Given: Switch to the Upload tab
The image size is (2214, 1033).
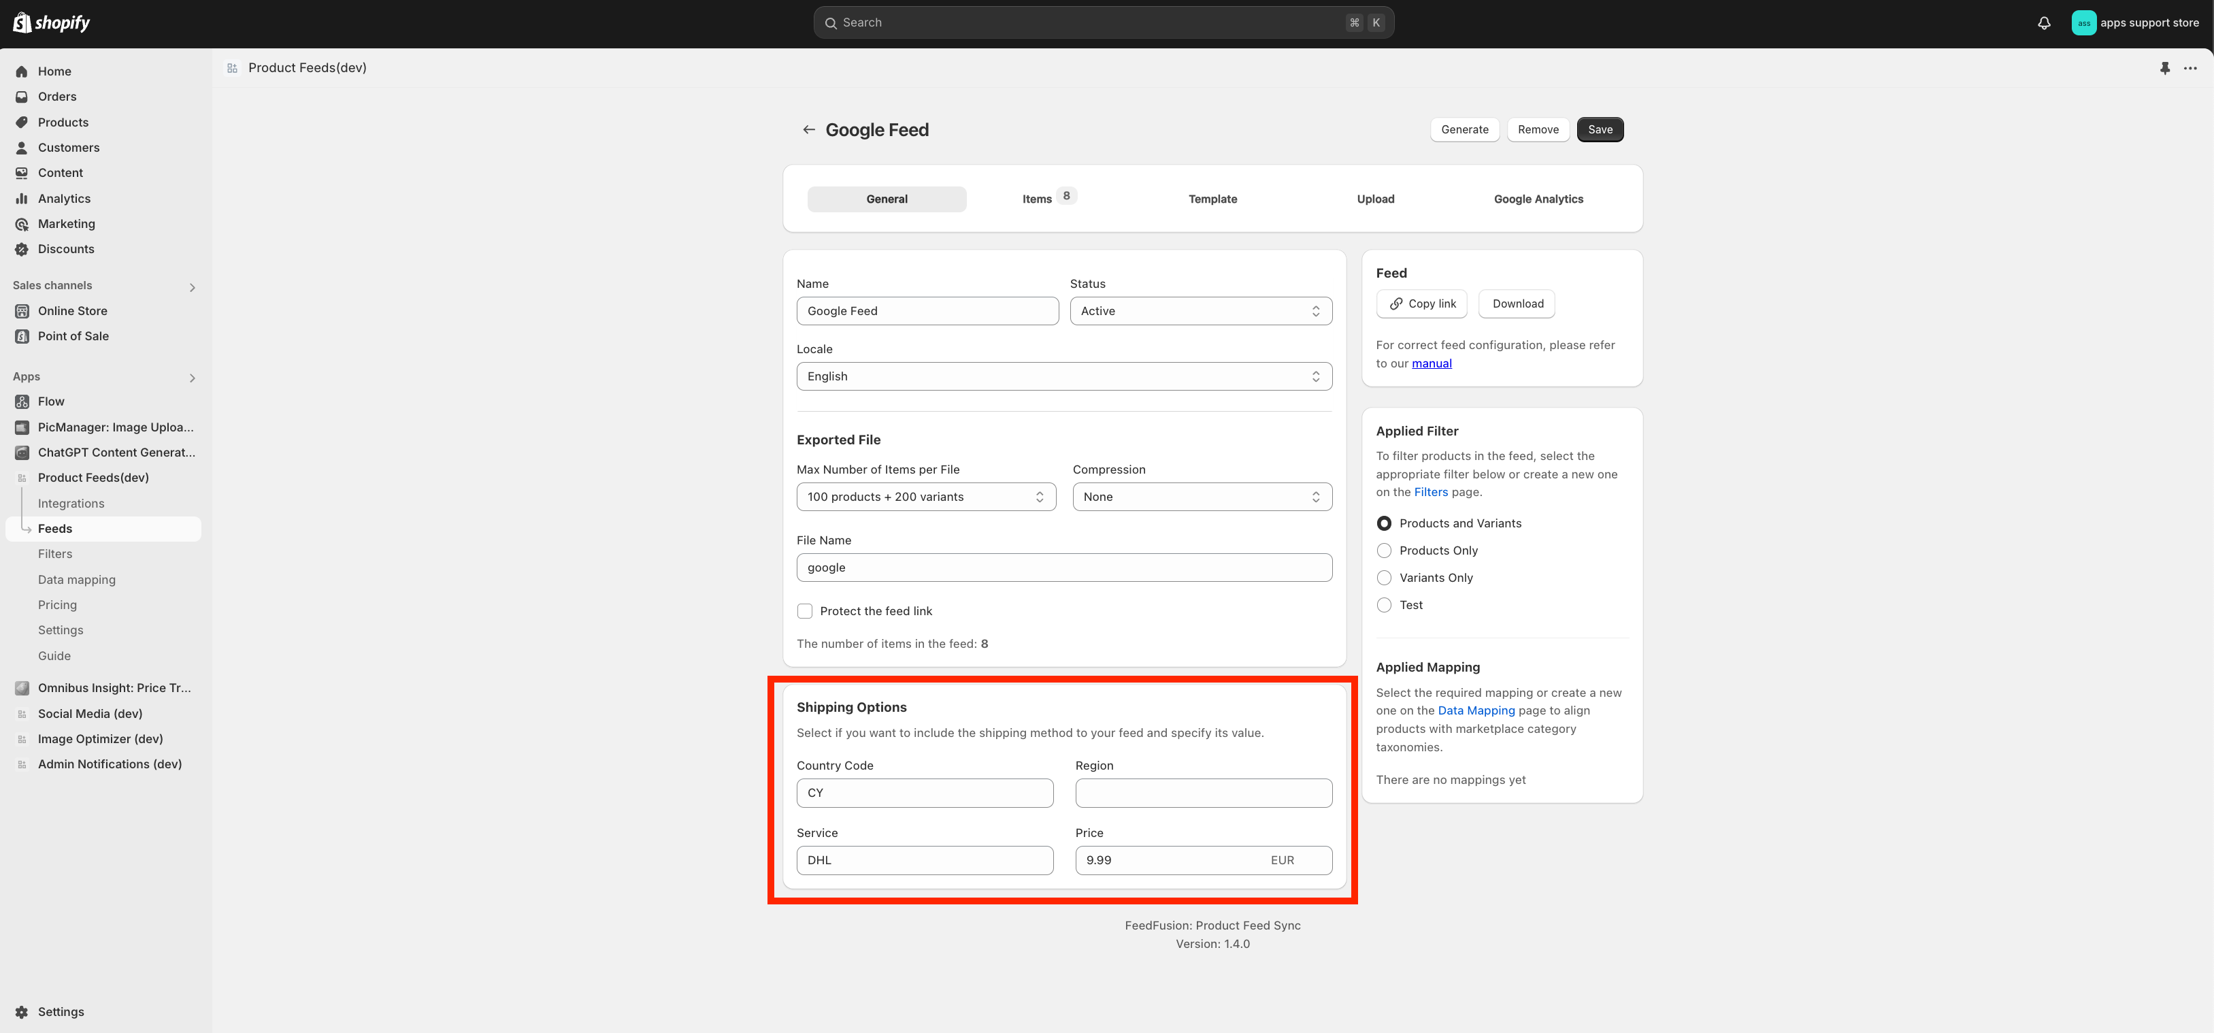Looking at the screenshot, I should click(x=1375, y=199).
